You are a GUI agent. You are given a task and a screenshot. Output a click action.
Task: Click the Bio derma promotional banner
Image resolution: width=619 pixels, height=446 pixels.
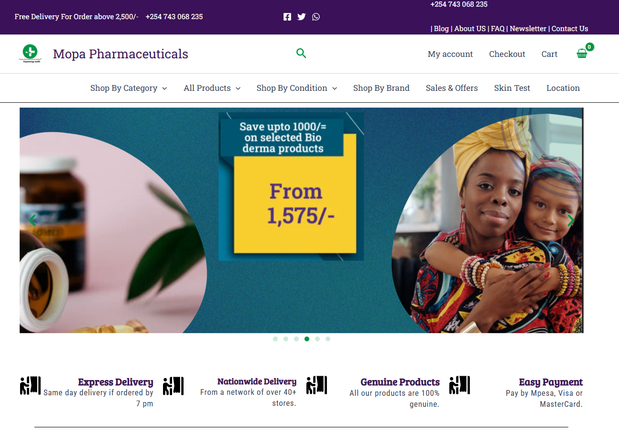[301, 220]
